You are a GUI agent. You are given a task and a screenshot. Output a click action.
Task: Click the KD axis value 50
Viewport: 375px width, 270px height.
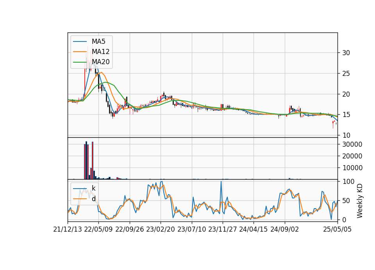(x=346, y=200)
